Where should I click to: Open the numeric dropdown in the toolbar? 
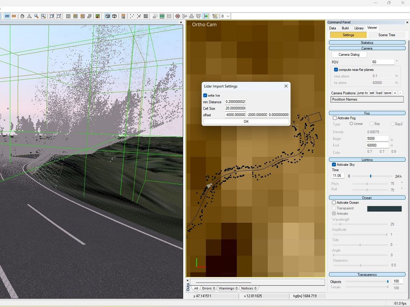click(x=224, y=16)
